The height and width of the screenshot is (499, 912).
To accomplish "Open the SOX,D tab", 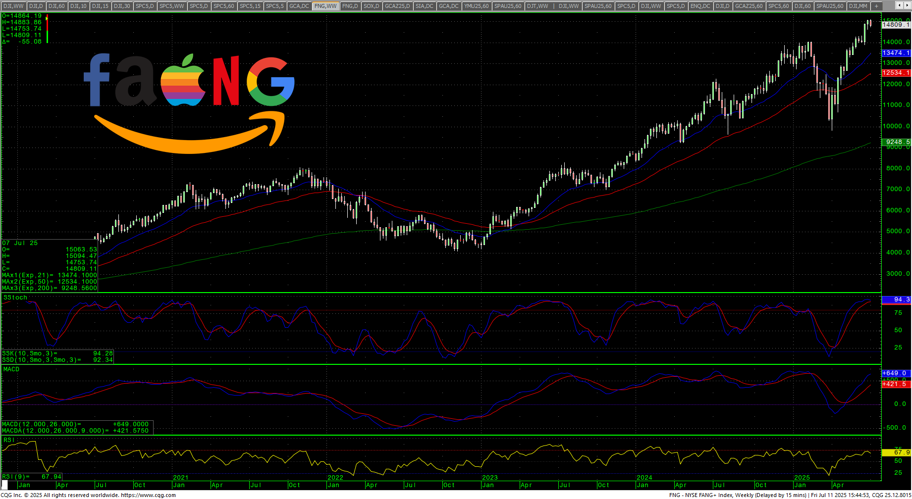I will [371, 6].
